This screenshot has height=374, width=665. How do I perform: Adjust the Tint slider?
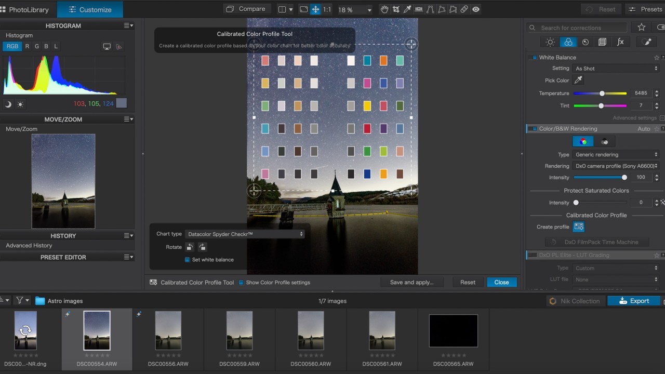click(x=600, y=105)
